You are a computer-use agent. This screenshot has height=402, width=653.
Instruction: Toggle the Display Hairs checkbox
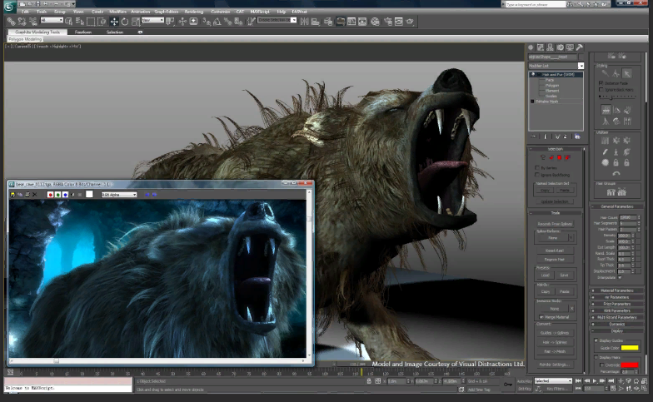[x=596, y=357]
